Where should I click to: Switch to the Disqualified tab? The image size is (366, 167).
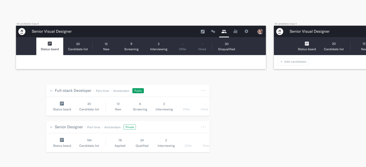click(226, 46)
